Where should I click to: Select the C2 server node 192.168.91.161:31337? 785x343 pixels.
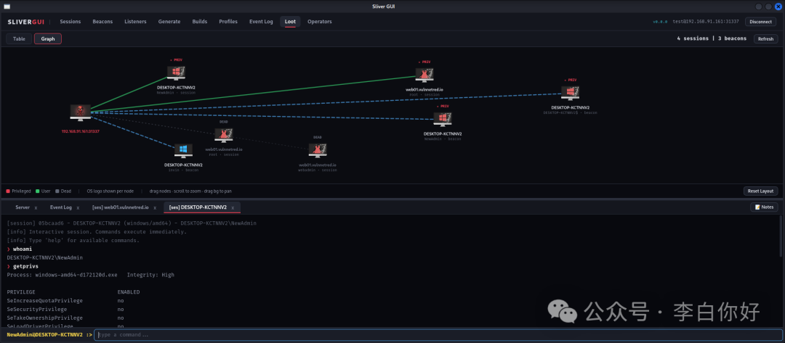tap(80, 112)
